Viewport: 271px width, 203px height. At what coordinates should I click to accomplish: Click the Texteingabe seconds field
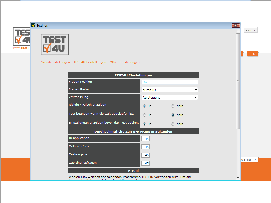click(x=145, y=155)
